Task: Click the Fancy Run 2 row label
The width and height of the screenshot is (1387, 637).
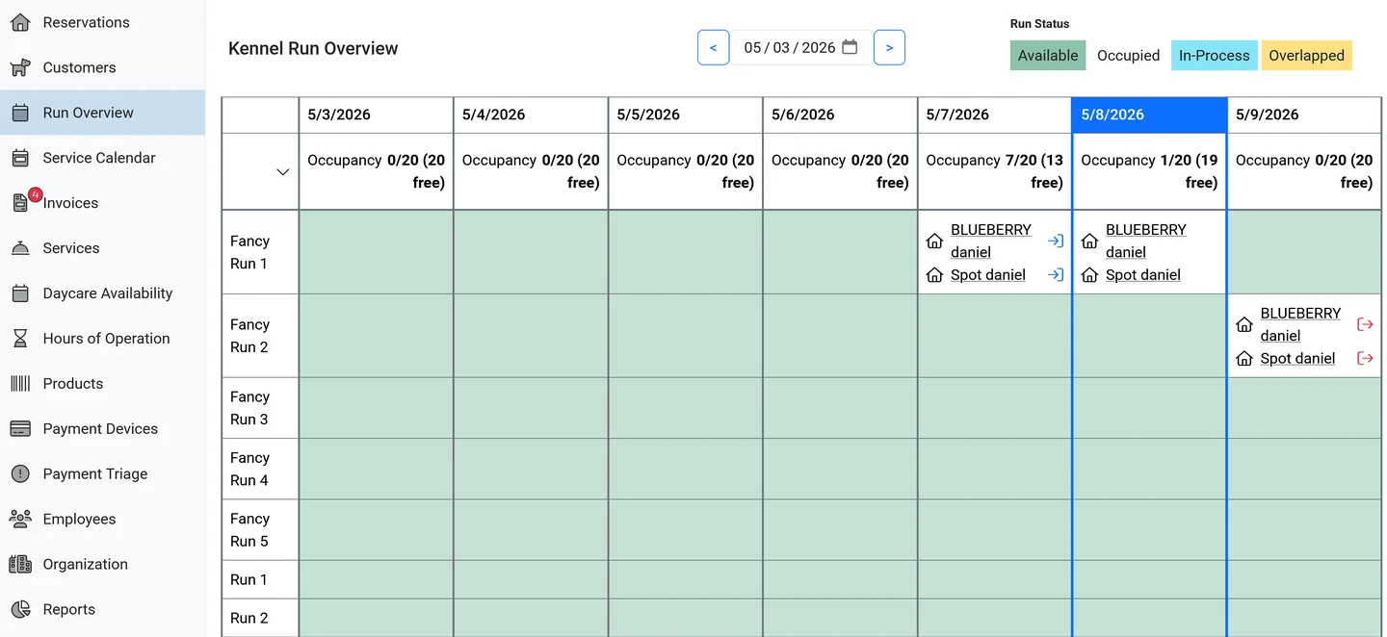Action: pos(260,336)
